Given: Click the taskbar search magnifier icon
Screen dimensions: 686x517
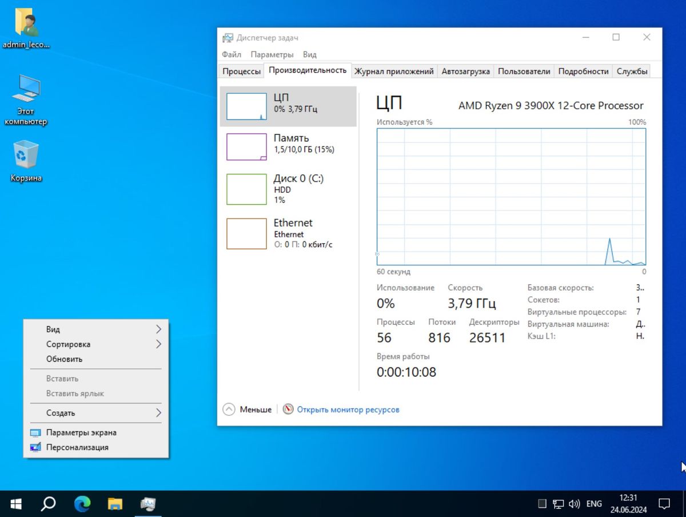Looking at the screenshot, I should pyautogui.click(x=49, y=504).
